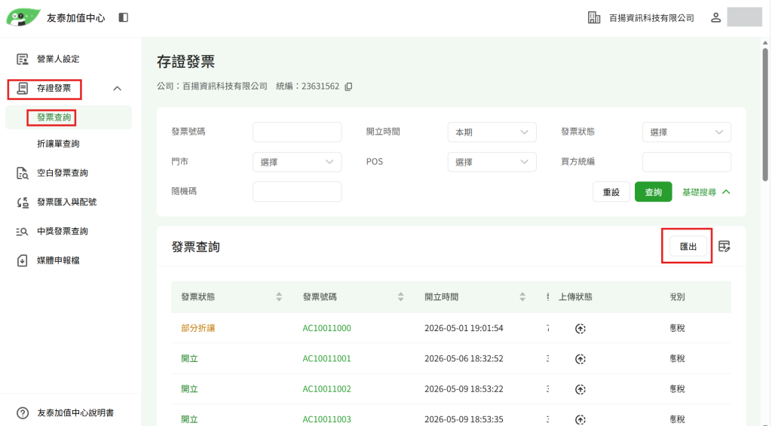Open invoice AC10011002 link
The image size is (772, 426).
pos(326,389)
